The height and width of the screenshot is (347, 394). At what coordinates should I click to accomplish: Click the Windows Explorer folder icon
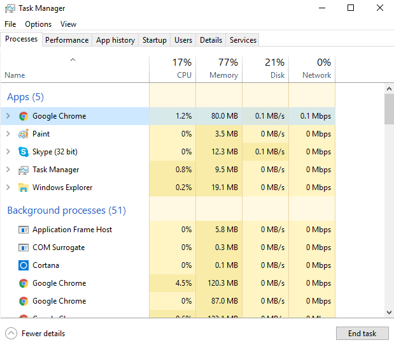click(24, 188)
